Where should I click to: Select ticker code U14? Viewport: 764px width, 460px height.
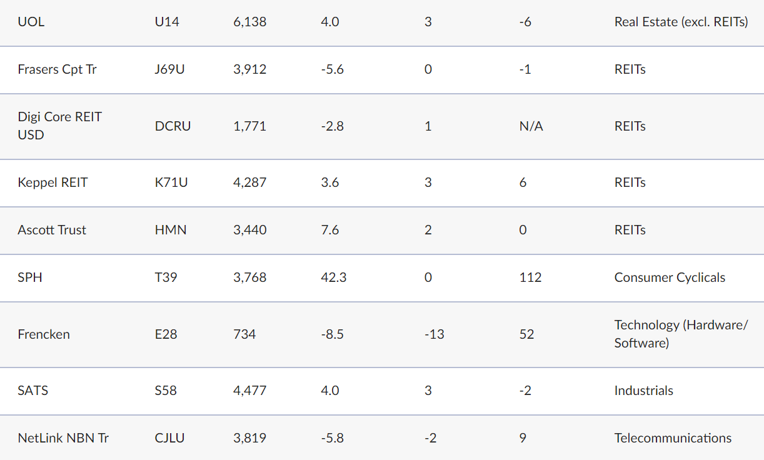(167, 22)
